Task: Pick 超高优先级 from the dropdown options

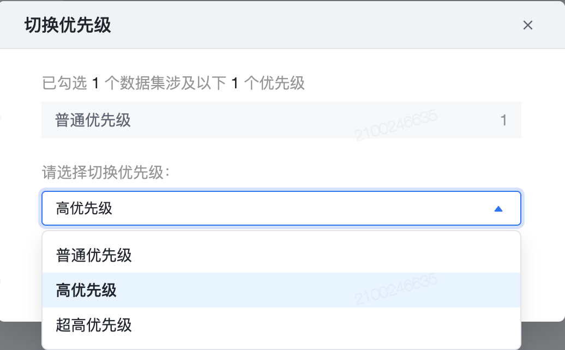Action: pyautogui.click(x=94, y=325)
